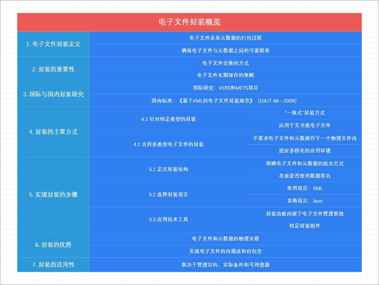Select the 6. 封装的优势 node
Image resolution: width=379 pixels, height=285 pixels.
(x=53, y=245)
